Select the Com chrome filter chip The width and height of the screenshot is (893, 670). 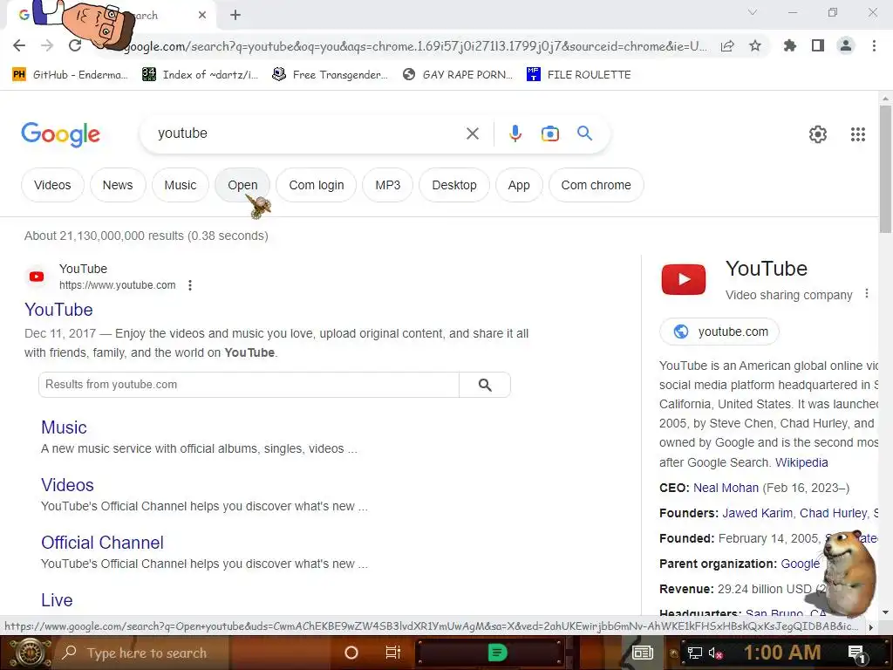click(x=596, y=185)
